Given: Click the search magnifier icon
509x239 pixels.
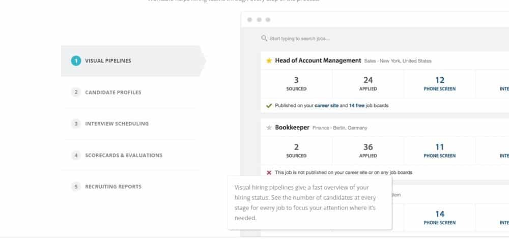Looking at the screenshot, I should (x=264, y=38).
